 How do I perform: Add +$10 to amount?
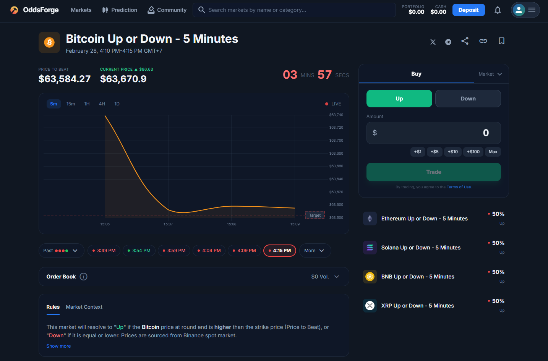[x=453, y=152]
